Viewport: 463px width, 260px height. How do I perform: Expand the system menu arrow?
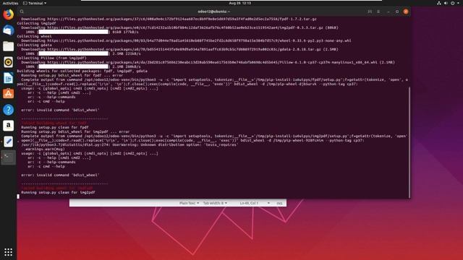pos(458,3)
